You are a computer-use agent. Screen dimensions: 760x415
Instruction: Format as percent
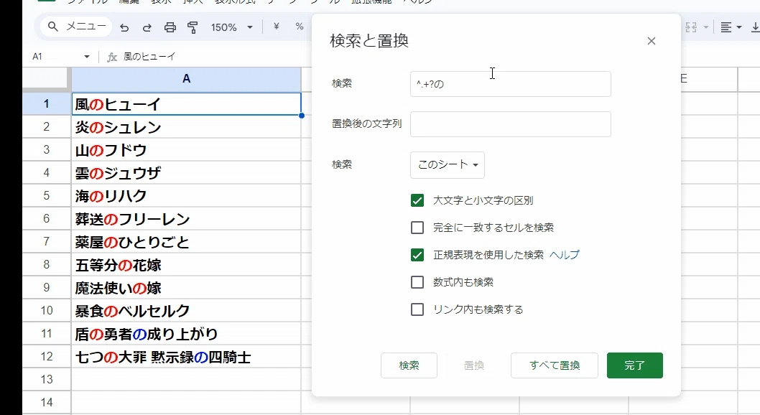click(x=300, y=27)
